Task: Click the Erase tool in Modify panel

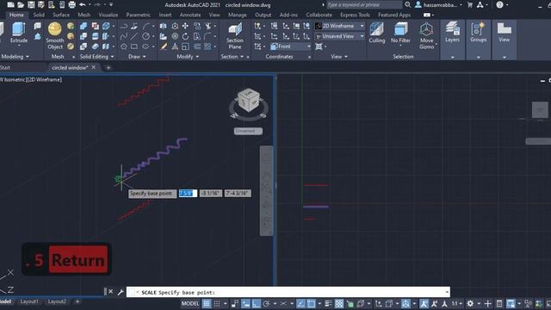Action: tap(164, 46)
